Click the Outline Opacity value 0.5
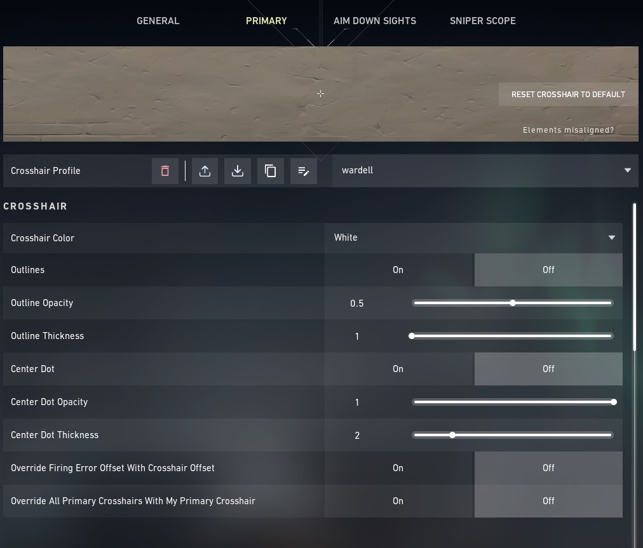 [357, 304]
